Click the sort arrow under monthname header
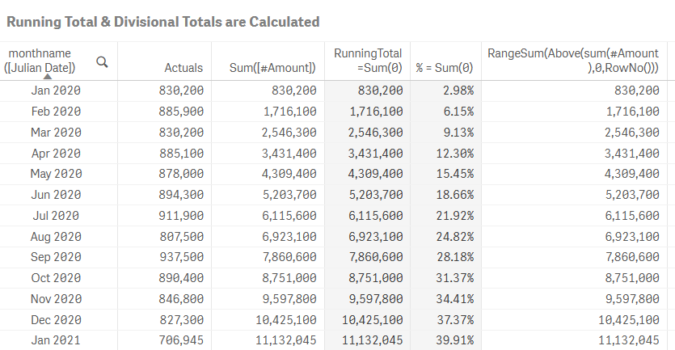 pos(48,76)
